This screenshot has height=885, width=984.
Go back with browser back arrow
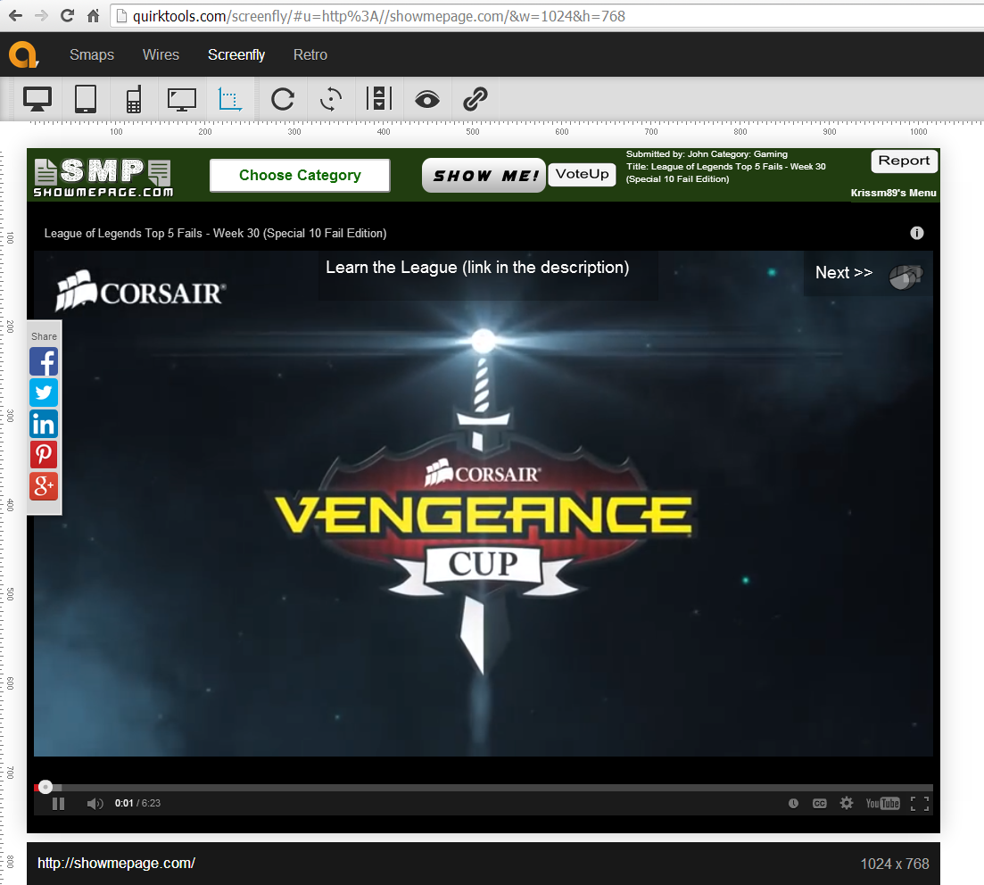pyautogui.click(x=16, y=16)
